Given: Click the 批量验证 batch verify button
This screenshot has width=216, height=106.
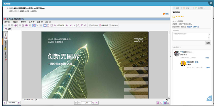Looking at the screenshot, I should pyautogui.click(x=103, y=25).
